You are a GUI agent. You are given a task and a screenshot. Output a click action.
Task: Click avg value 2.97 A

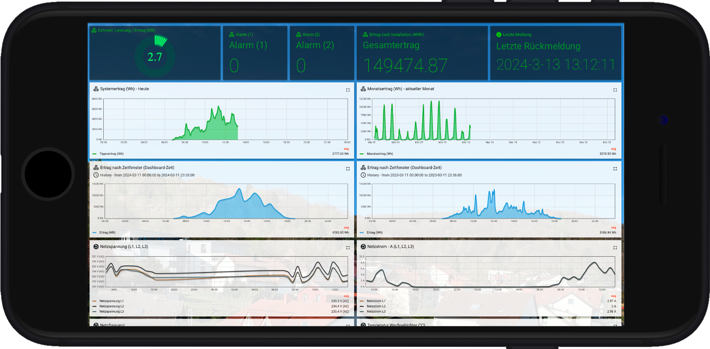coord(611,301)
